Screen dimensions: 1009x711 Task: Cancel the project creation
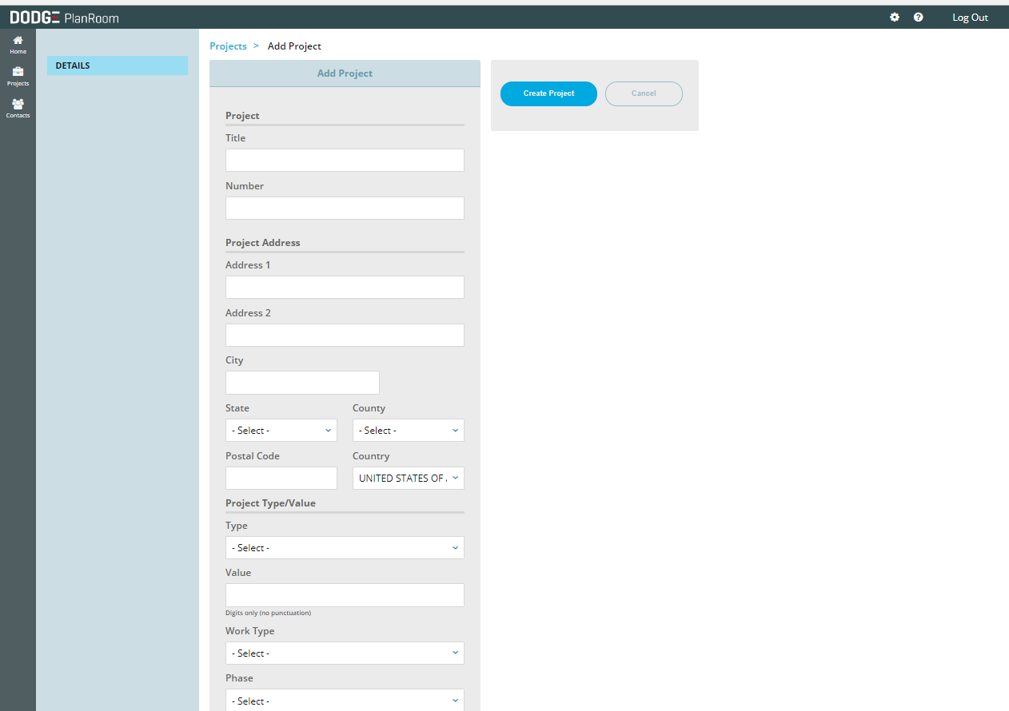644,93
